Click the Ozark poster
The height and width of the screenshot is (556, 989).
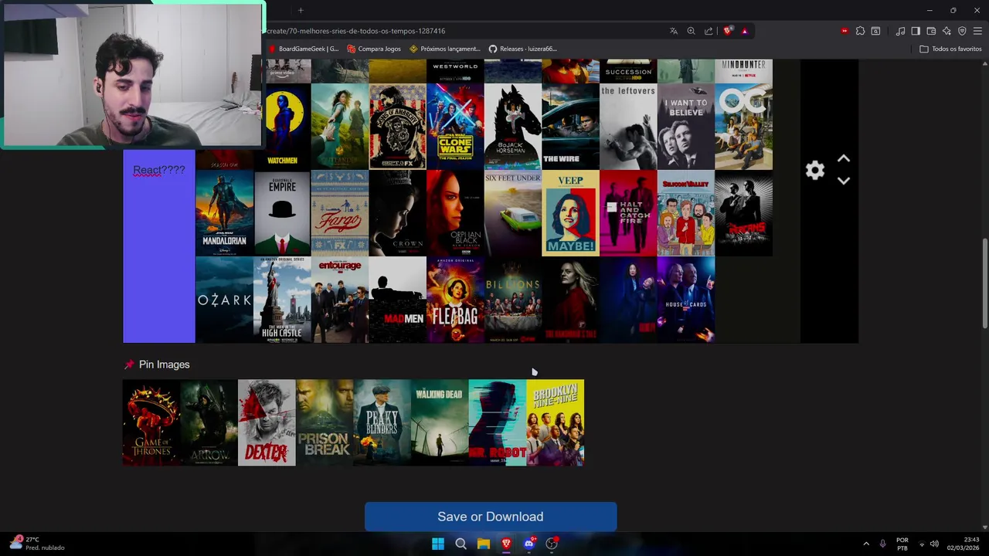point(224,300)
